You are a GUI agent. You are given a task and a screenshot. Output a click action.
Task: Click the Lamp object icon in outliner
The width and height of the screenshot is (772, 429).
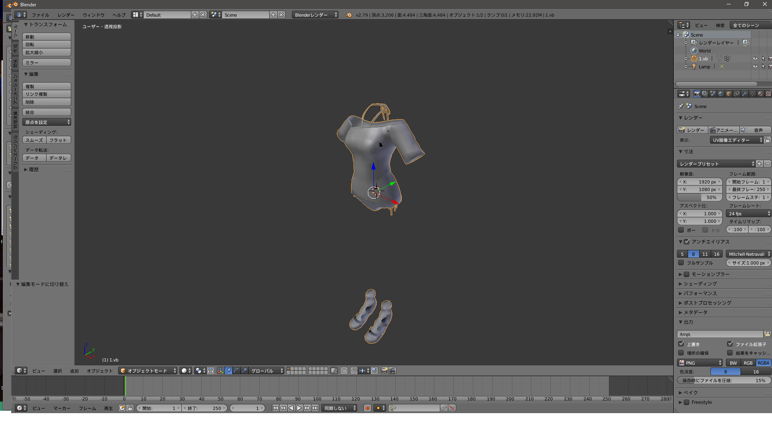pos(694,67)
